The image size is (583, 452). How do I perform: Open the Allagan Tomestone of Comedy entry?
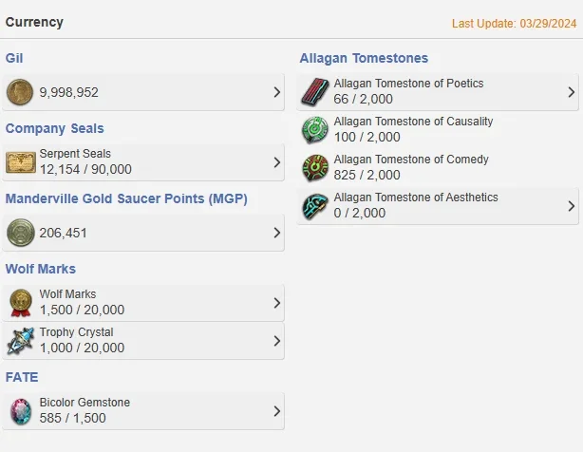tap(438, 168)
